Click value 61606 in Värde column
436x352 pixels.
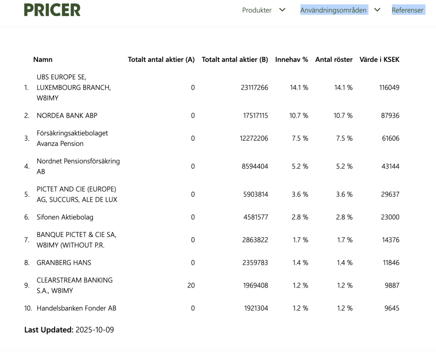pos(391,139)
